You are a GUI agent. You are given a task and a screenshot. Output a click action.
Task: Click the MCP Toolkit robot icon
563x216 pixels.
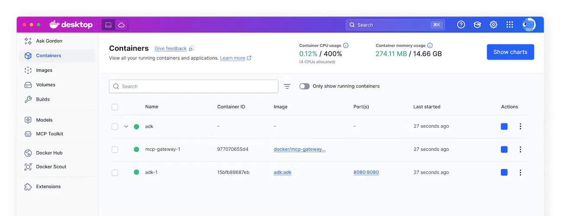coord(28,134)
